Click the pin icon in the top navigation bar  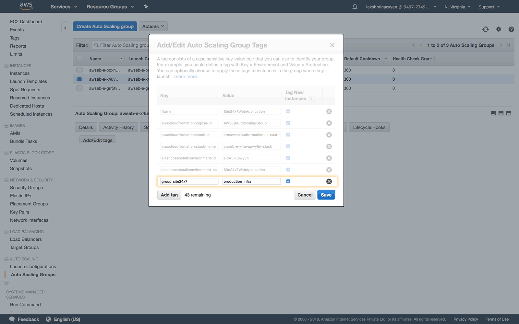[x=146, y=6]
